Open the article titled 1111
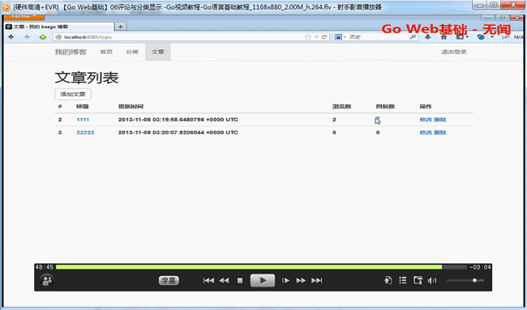Image resolution: width=527 pixels, height=310 pixels. tap(83, 120)
